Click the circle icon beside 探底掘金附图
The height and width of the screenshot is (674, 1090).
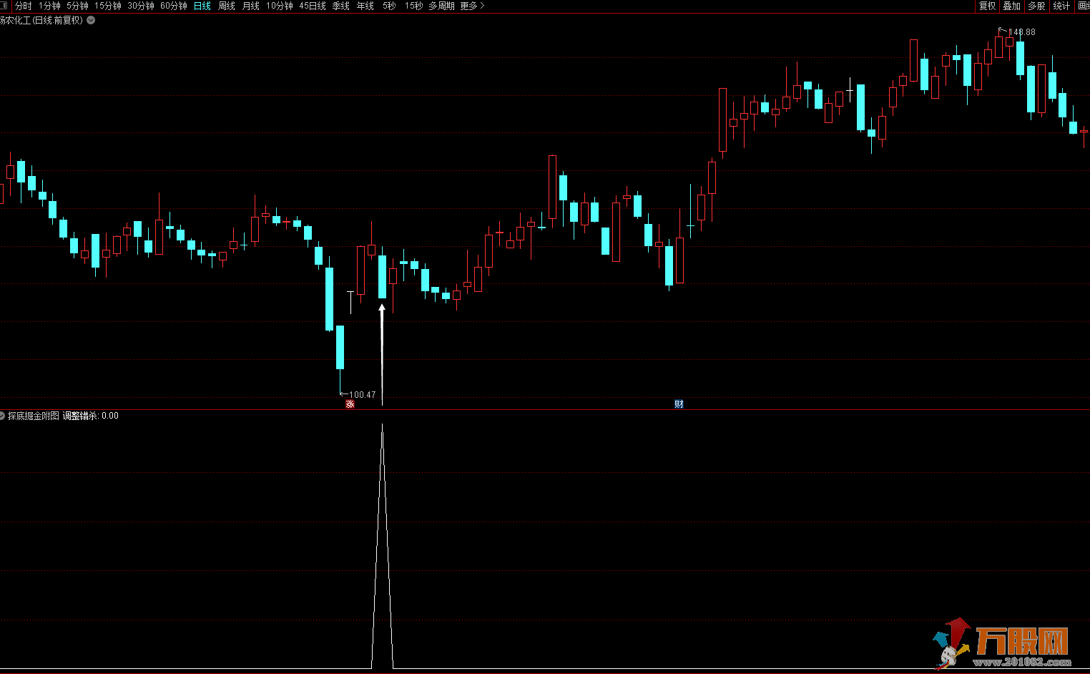click(2, 416)
